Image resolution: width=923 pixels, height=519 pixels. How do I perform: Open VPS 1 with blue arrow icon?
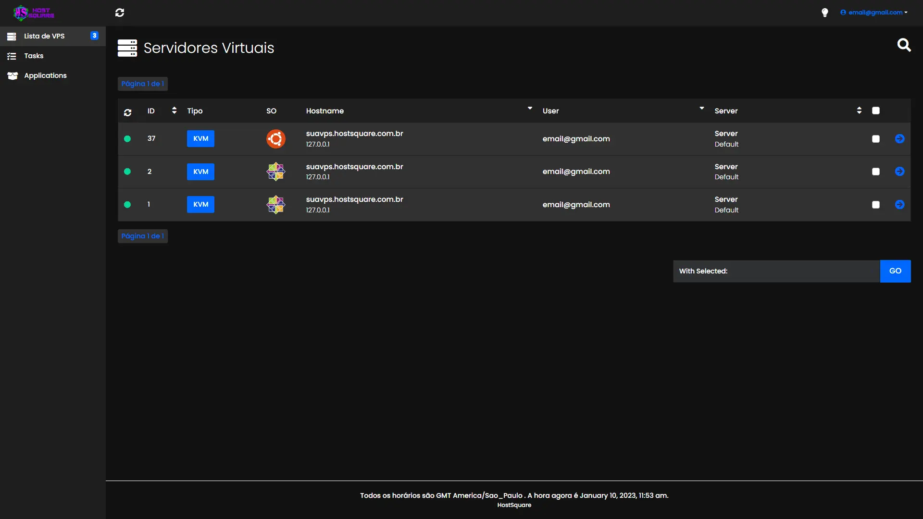[899, 205]
